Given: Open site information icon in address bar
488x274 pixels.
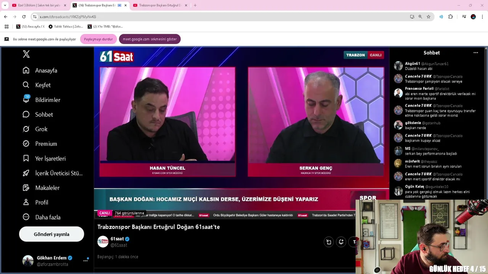Looking at the screenshot, I should coord(35,17).
